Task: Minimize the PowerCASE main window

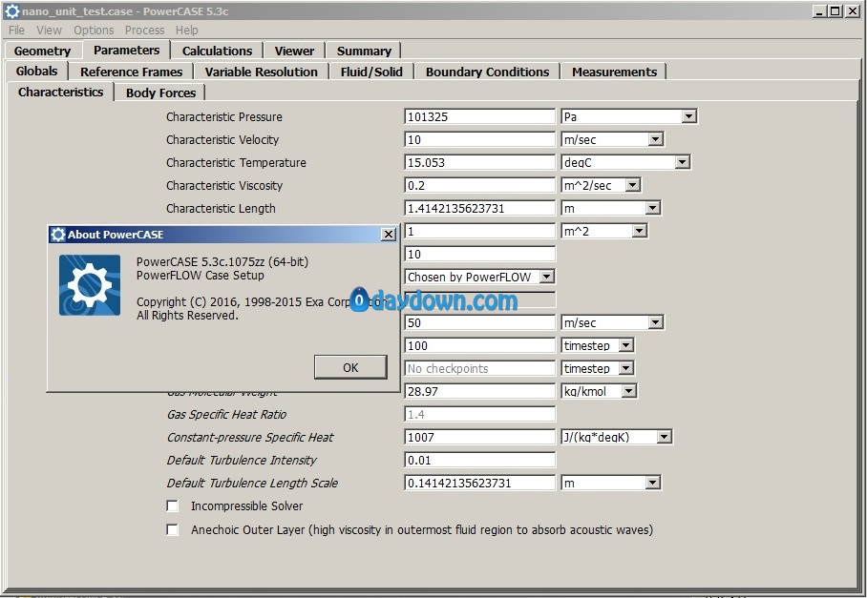Action: pos(820,11)
